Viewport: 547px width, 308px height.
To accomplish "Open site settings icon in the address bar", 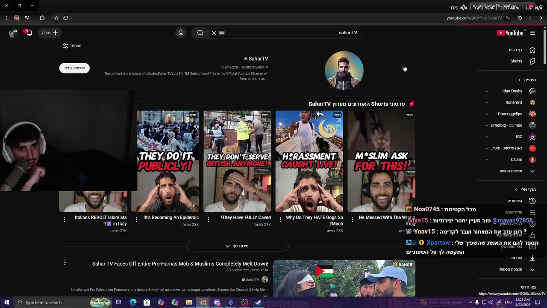I will pyautogui.click(x=508, y=18).
